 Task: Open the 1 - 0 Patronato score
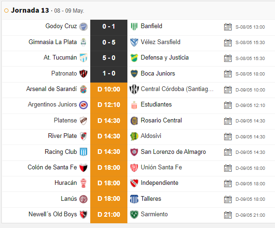tap(109, 73)
